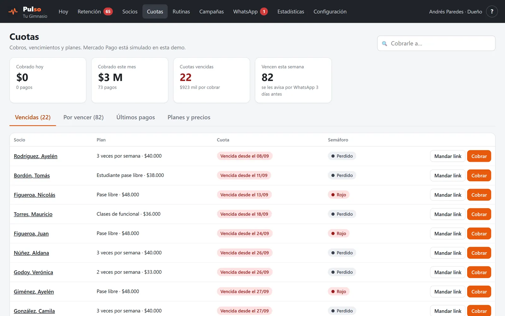Click the WhatsApp notification badge

264,11
